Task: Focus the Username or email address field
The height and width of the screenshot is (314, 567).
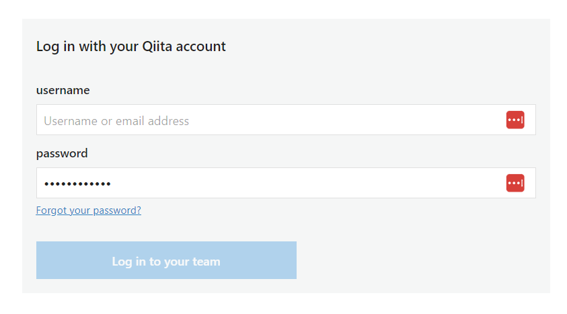Action: point(286,120)
